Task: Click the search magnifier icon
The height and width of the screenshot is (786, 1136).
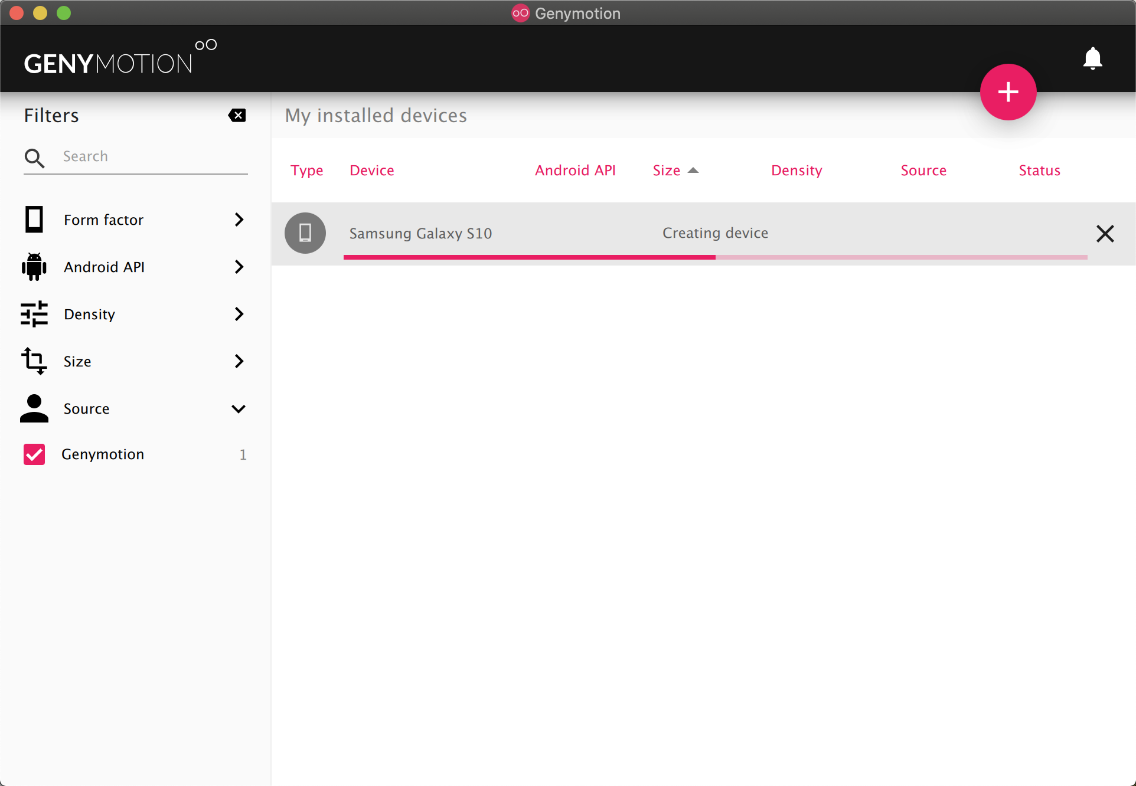Action: point(34,158)
